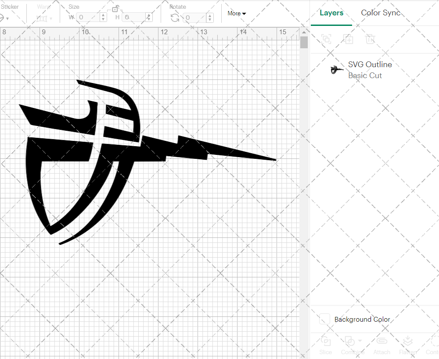This screenshot has height=359, width=439.
Task: Click the Group icon in the Layers panel
Action: point(326,39)
